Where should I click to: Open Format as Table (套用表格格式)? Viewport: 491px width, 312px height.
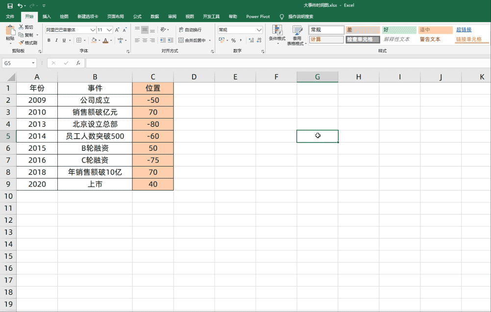click(297, 35)
